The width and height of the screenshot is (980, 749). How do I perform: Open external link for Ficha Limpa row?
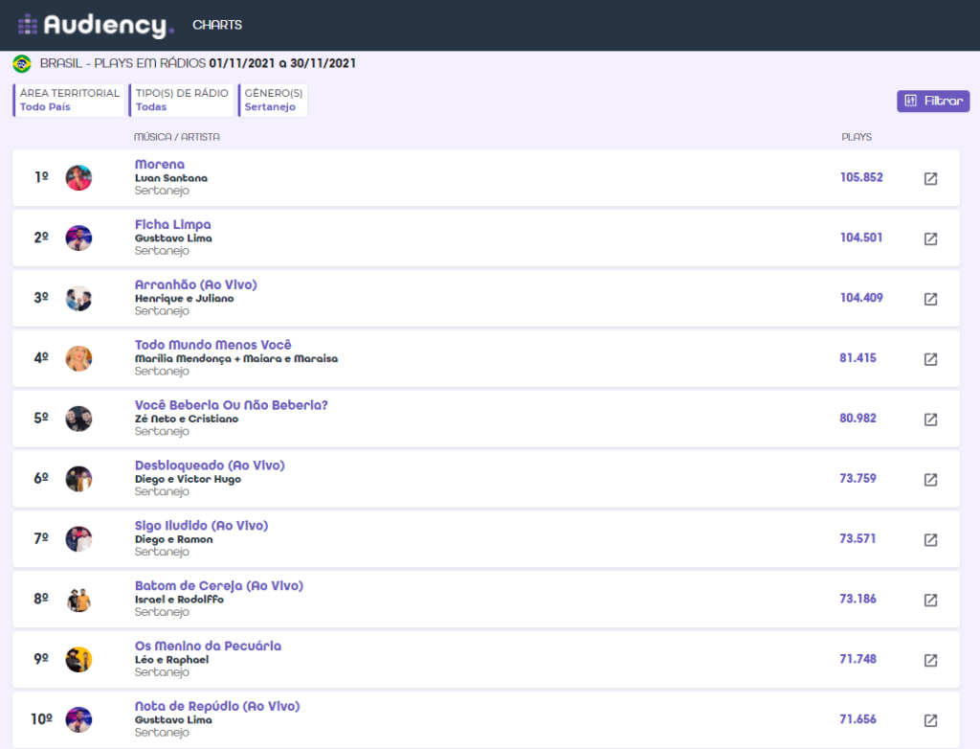pyautogui.click(x=930, y=238)
